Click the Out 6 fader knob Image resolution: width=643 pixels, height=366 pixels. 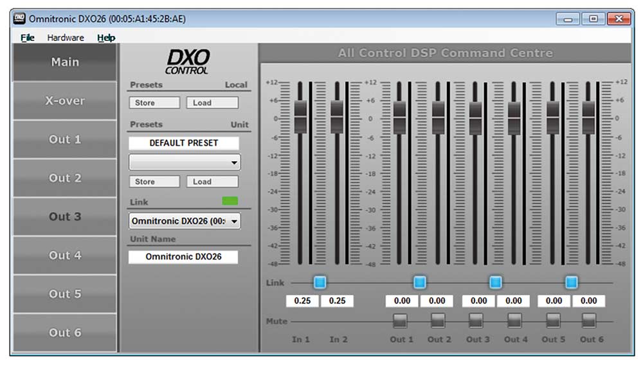[x=588, y=118]
